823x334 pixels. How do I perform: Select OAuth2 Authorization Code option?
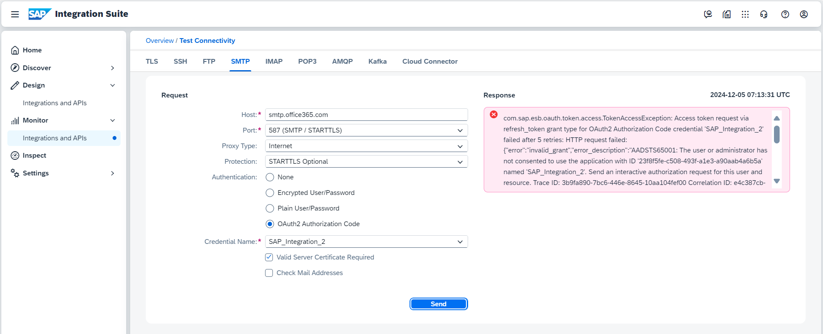(270, 224)
